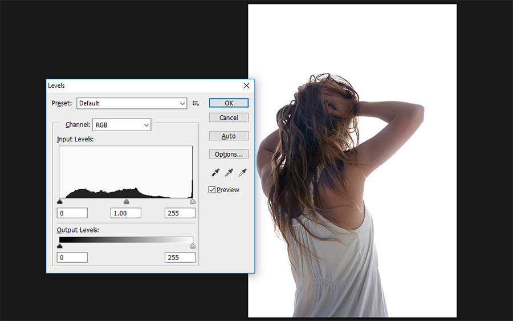
Task: Select the black point eyedropper
Action: click(215, 172)
